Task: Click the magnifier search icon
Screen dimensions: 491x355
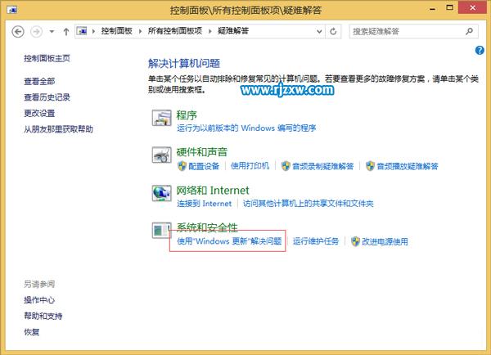Action: tap(469, 31)
